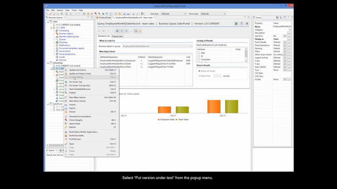The image size is (337, 189).
Task: Click the Put Under Test gear icon in the context menu
Action: click(x=66, y=82)
